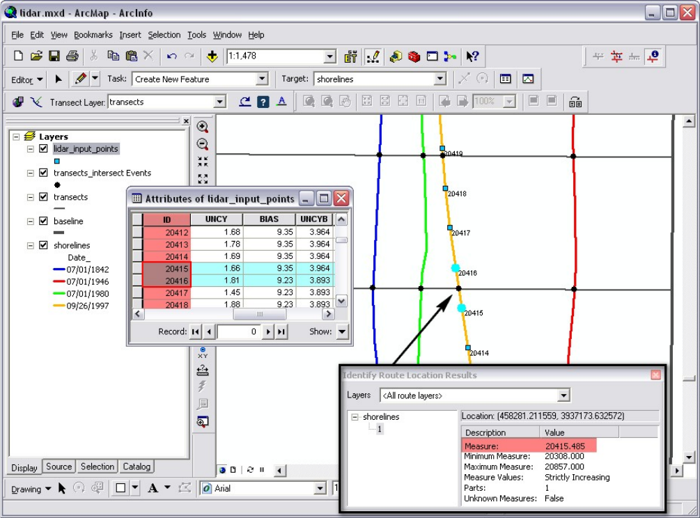Open the ArcToolbox window
Image resolution: width=700 pixels, height=518 pixels.
tap(414, 56)
